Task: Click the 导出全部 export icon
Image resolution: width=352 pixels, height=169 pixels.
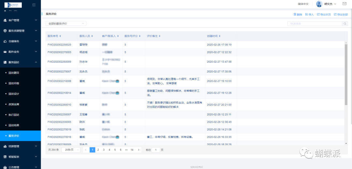Action: click(335, 14)
